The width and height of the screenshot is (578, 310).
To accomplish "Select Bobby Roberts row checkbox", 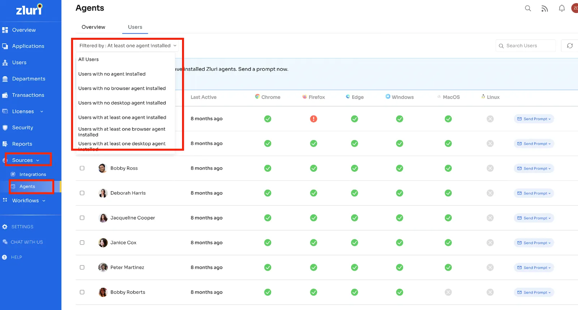I will (82, 292).
